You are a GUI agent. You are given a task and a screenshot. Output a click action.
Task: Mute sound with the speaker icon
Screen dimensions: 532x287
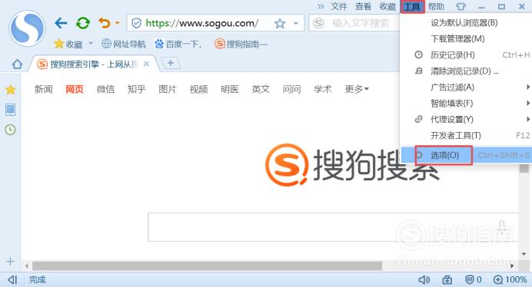tap(424, 279)
